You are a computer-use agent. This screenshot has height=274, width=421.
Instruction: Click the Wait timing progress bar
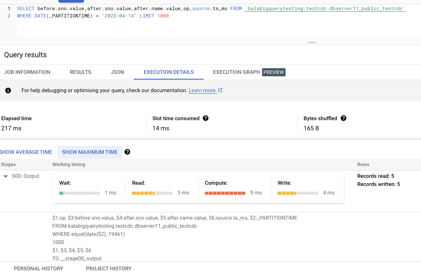pos(79,193)
